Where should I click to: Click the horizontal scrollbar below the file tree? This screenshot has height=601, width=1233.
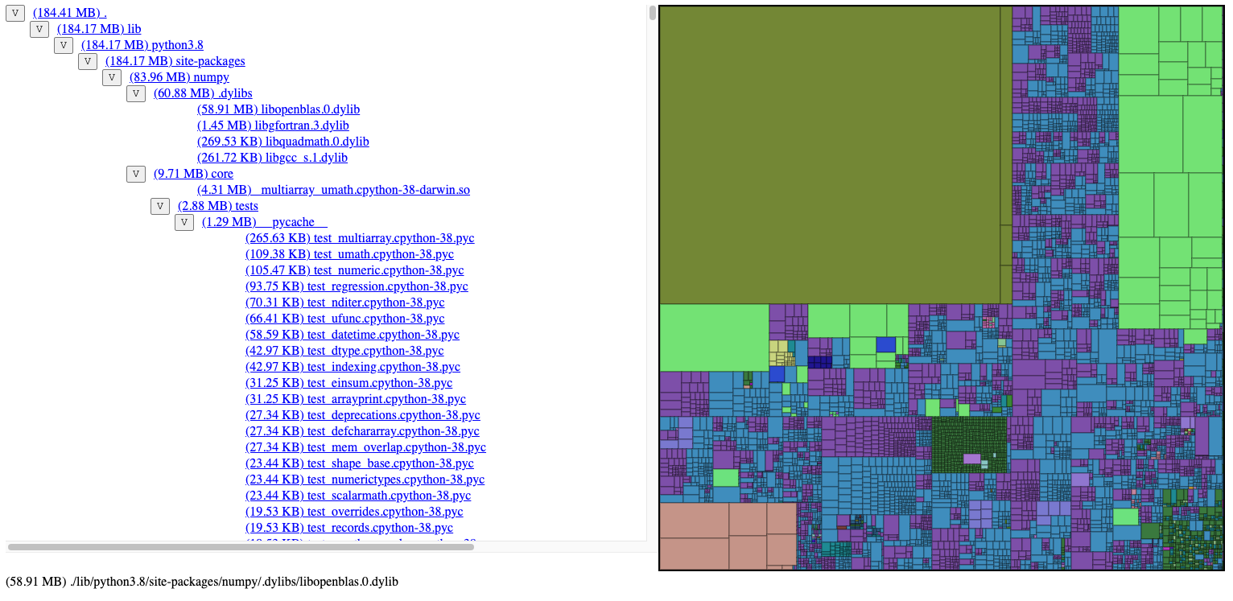coord(241,548)
